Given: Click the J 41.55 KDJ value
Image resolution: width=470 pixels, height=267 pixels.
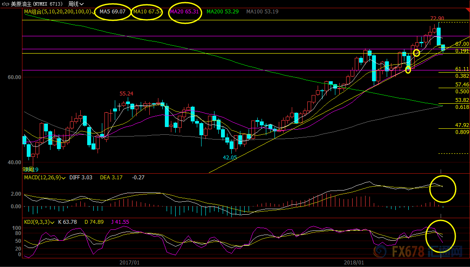Looking at the screenshot, I should (120, 222).
